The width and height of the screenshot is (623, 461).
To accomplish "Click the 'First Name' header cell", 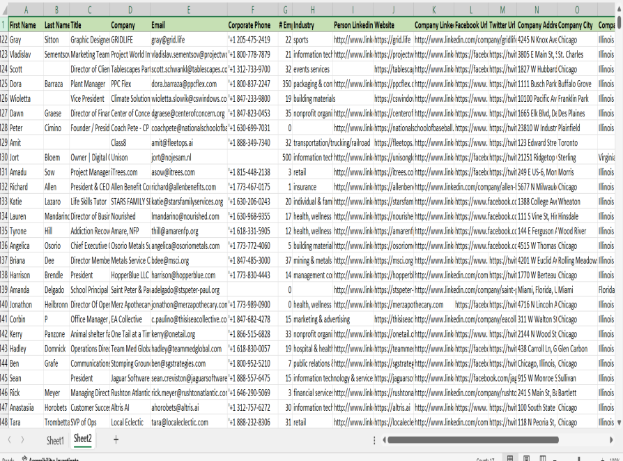I will tap(26, 25).
